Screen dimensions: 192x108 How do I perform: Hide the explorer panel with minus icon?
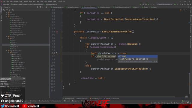(49, 7)
